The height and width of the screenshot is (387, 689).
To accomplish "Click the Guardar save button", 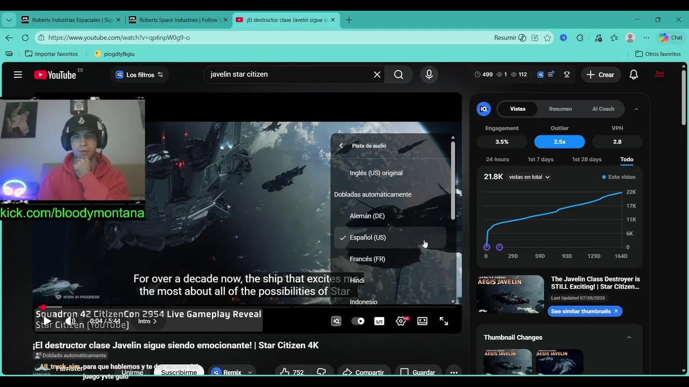I will pyautogui.click(x=418, y=372).
